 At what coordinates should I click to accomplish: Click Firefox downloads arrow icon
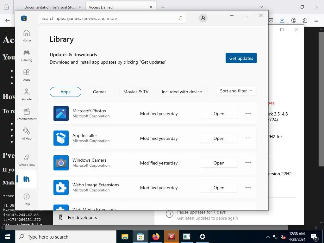pos(282,20)
